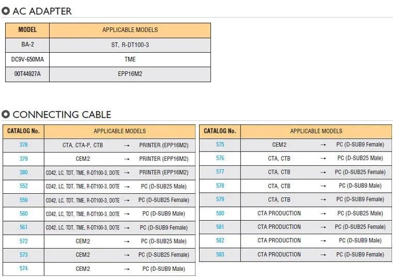Click the MODEL column header
Screen dimensions: 393x278
27,30
